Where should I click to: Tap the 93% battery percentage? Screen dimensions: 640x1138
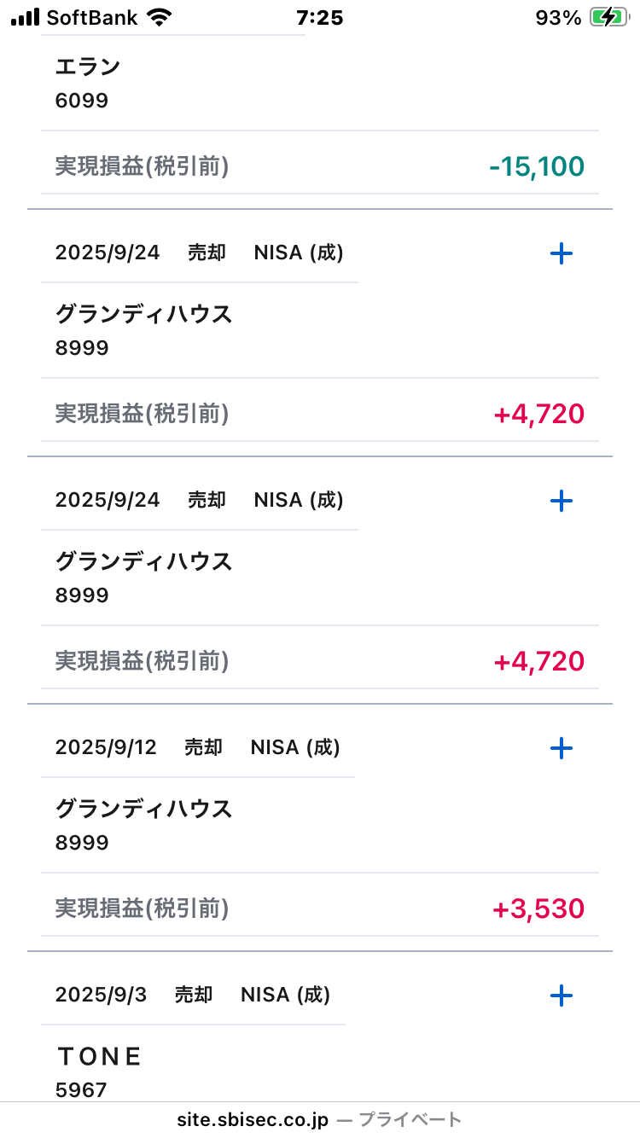click(x=558, y=18)
